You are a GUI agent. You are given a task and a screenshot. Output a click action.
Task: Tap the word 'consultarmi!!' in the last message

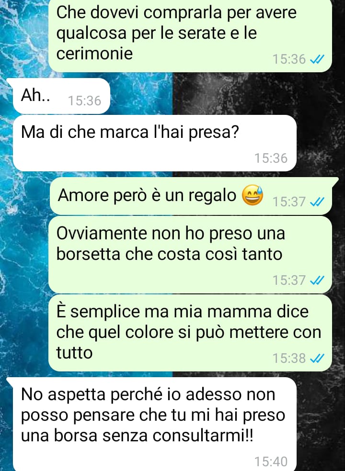[203, 436]
